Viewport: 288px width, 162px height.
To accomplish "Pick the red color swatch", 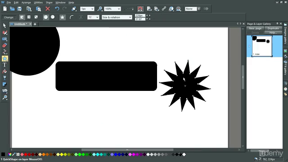I will [26, 154].
